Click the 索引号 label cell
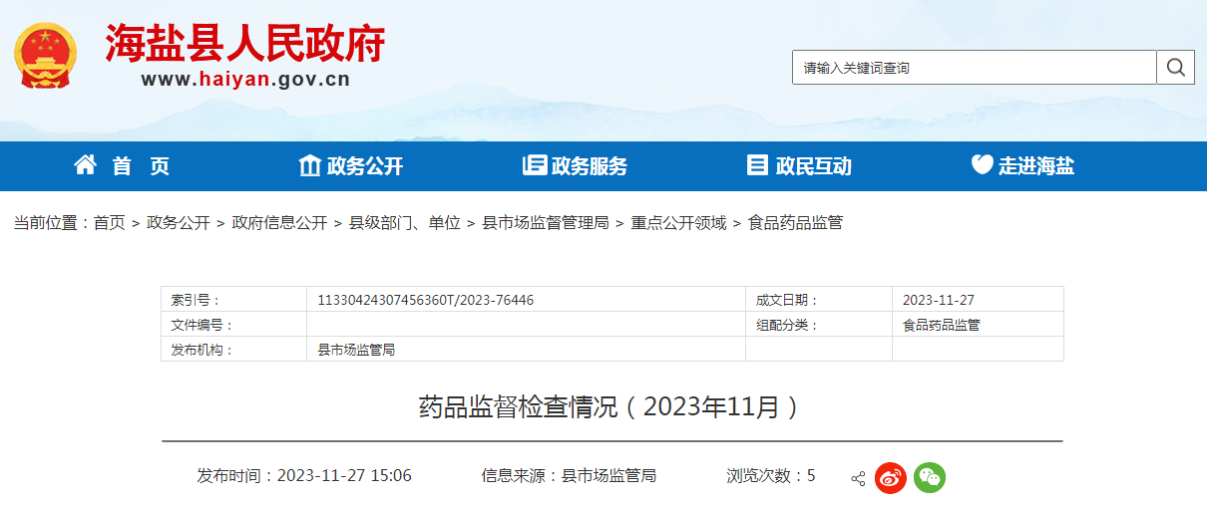Screen dimensions: 1207x507 click(233, 300)
